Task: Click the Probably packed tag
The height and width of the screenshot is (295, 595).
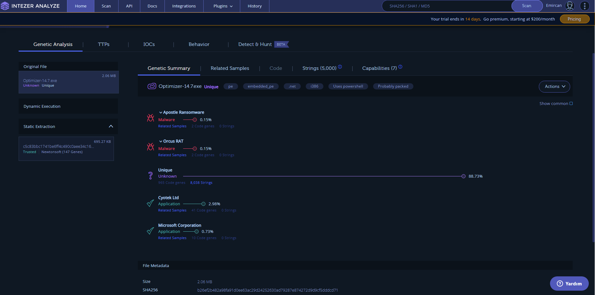Action: pos(393,86)
